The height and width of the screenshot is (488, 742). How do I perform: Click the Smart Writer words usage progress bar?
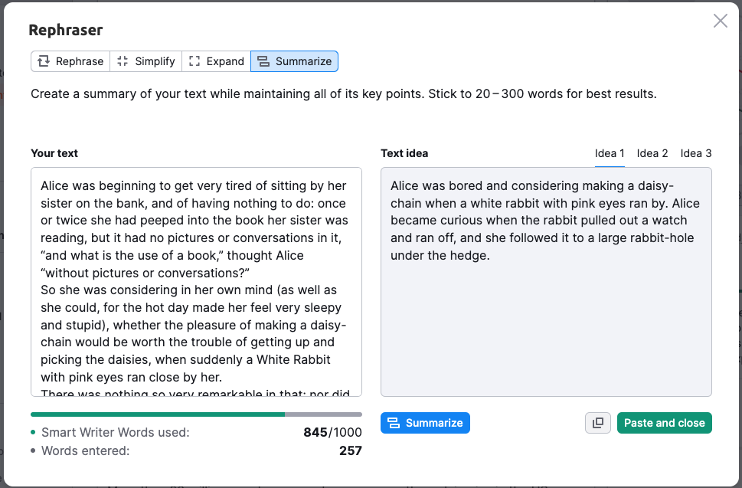point(196,414)
